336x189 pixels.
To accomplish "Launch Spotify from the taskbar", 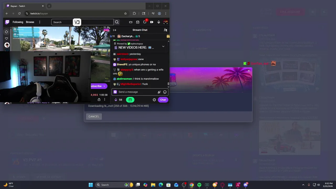I will (x=199, y=185).
